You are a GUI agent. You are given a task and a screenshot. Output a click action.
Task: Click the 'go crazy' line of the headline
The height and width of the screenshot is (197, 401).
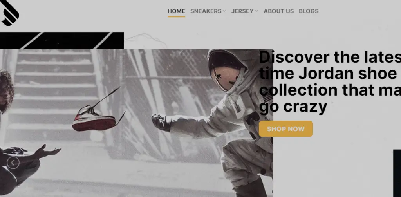[x=293, y=107]
